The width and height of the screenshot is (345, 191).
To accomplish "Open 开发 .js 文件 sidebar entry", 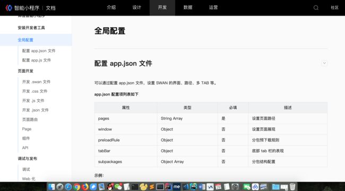I will coord(33,101).
